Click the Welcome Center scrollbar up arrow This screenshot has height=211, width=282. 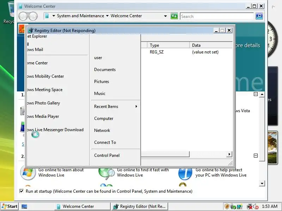pos(262,94)
